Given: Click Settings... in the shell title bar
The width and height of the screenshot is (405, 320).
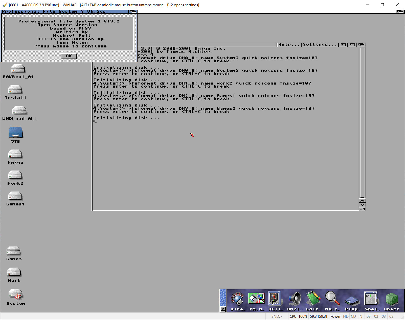Looking at the screenshot, I should click(320, 45).
